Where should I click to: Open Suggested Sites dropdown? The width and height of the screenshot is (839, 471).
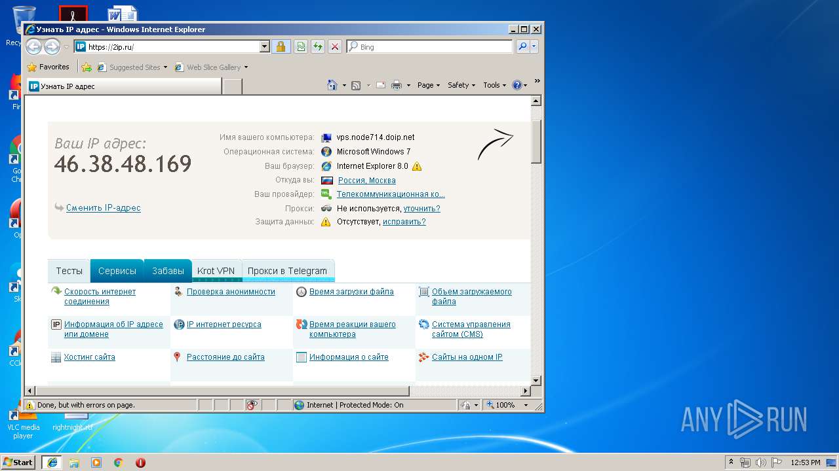[132, 67]
